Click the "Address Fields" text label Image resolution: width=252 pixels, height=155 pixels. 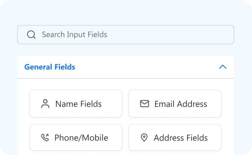pos(181,138)
